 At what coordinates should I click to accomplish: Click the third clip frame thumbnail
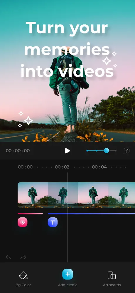[93, 195]
